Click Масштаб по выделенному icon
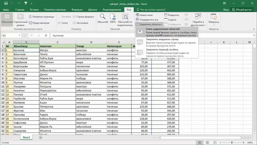The width and height of the screenshot is (257, 145). (x=125, y=20)
